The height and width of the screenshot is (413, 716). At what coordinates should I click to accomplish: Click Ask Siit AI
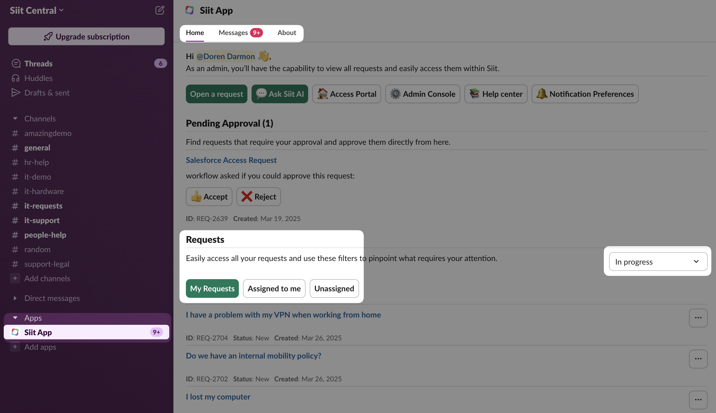tap(279, 94)
